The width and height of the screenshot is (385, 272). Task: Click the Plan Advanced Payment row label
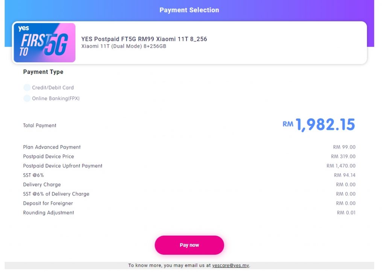click(x=52, y=147)
